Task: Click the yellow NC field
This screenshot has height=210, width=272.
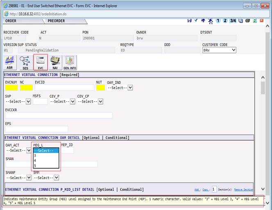Action: 26,87
